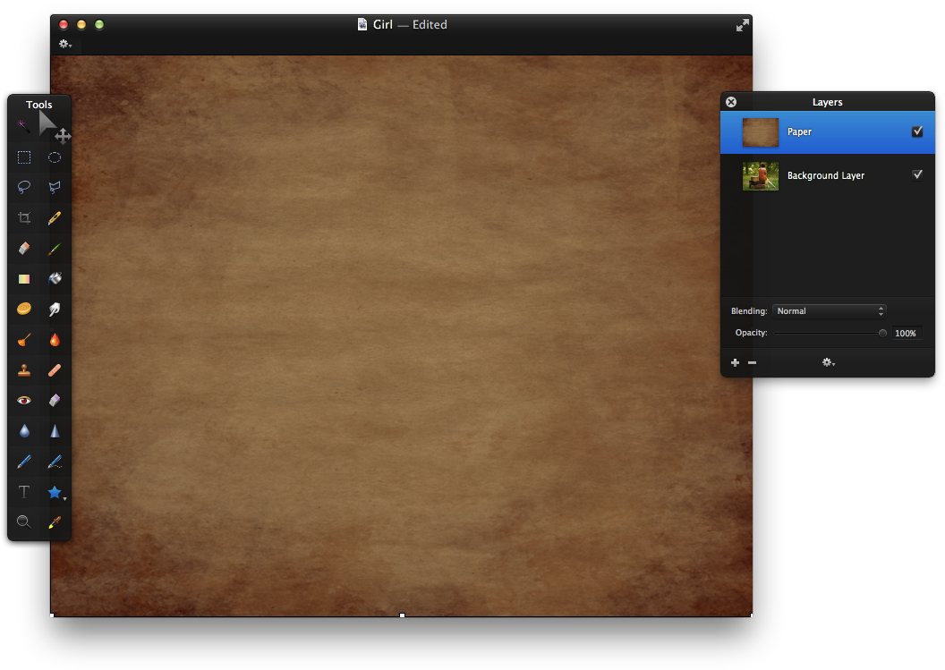Click the Background Layer thumbnail
Screen dimensions: 945x670
[x=760, y=175]
